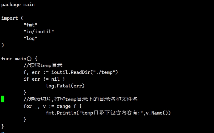Screen dimensions: 214x133
Task: Click the fmt.Println call
Action: pyautogui.click(x=62, y=113)
